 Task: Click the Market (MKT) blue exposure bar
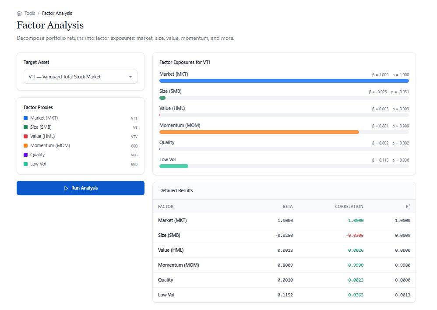click(284, 81)
